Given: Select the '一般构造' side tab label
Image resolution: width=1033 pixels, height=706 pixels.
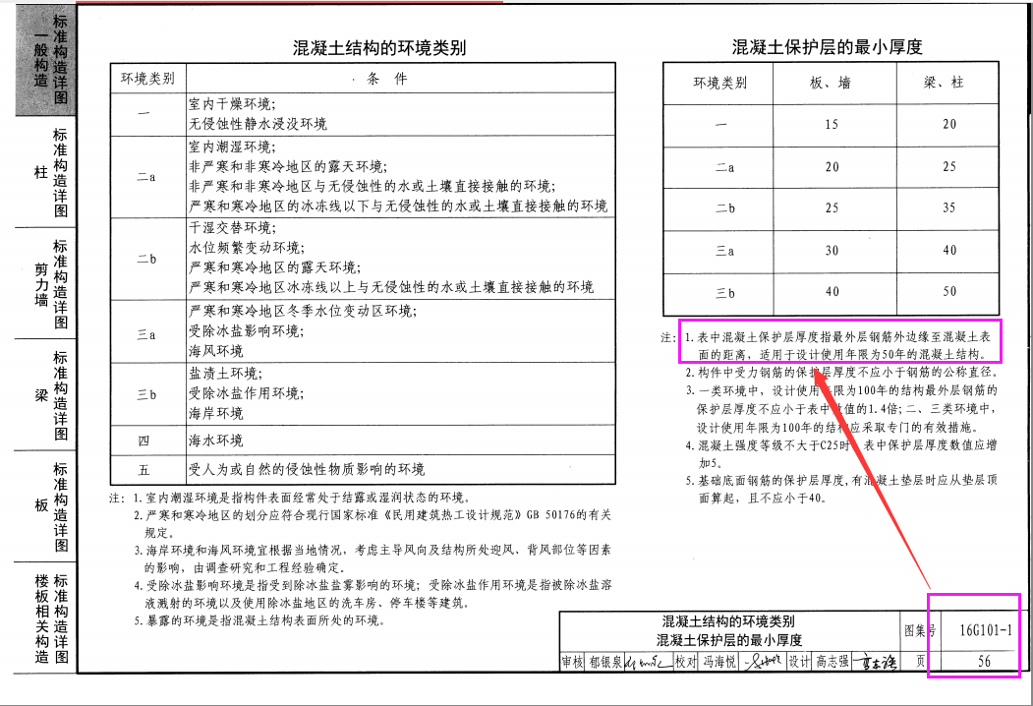Looking at the screenshot, I should (41, 61).
